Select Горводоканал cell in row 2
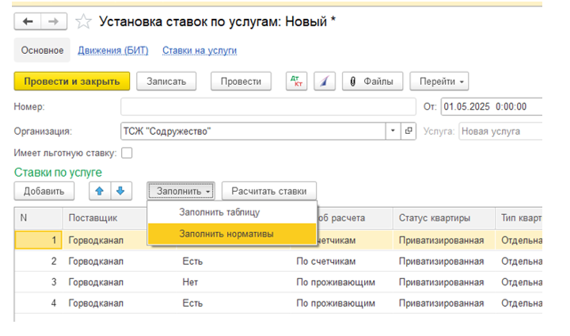The height and width of the screenshot is (336, 570). point(120,261)
